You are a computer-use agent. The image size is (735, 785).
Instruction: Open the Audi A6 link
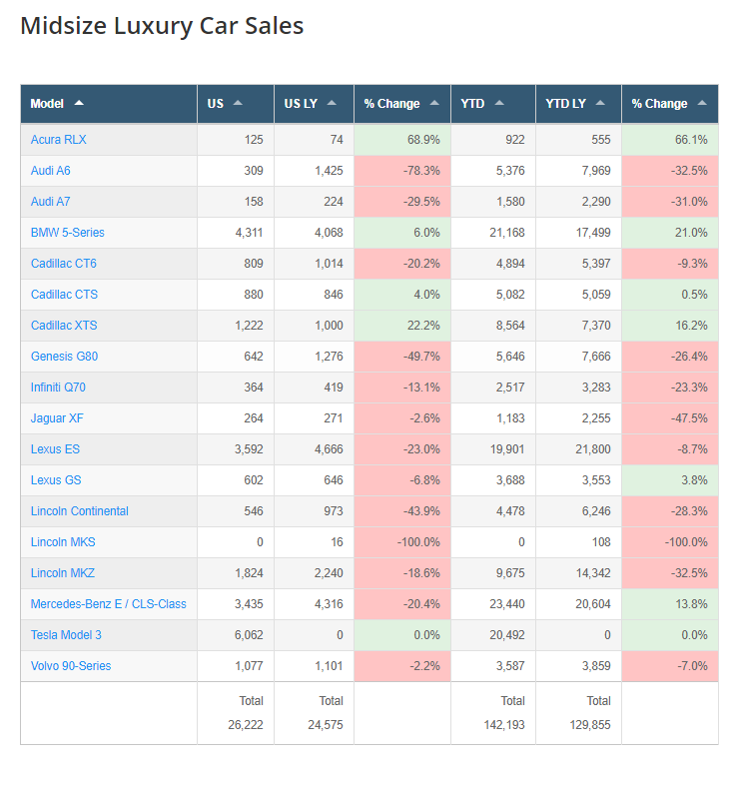coord(51,171)
